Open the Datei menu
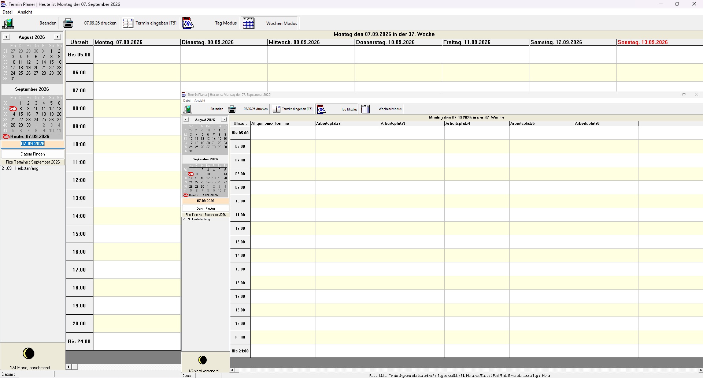Screen dimensions: 703x378 pos(7,12)
